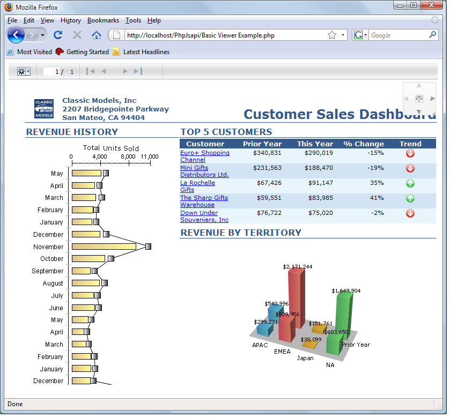Open the Down Under Souveniers, Inc link
This screenshot has height=418, width=450.
(204, 216)
